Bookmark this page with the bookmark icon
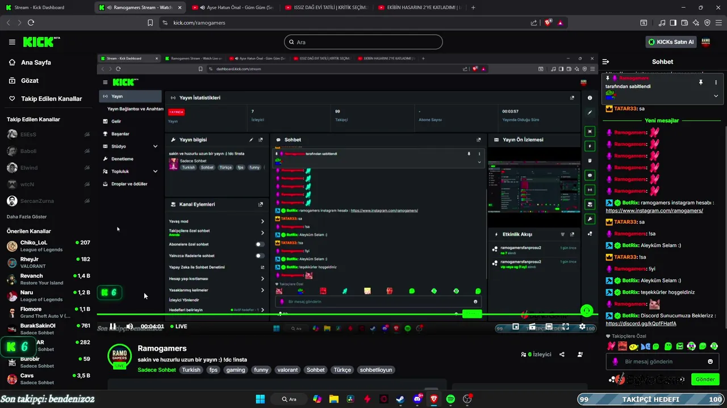The height and width of the screenshot is (408, 727). tap(150, 23)
